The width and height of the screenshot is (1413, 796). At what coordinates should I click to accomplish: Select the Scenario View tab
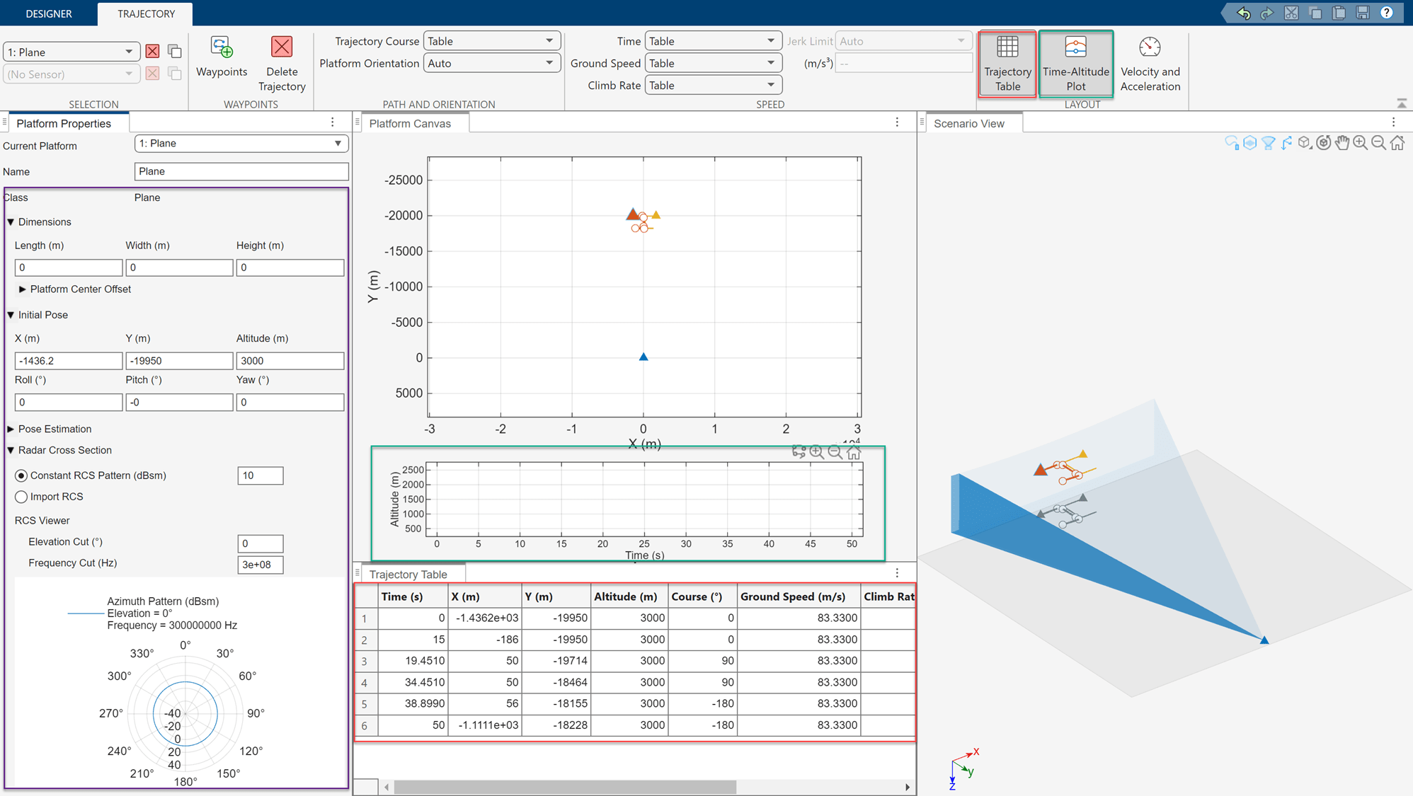point(968,123)
